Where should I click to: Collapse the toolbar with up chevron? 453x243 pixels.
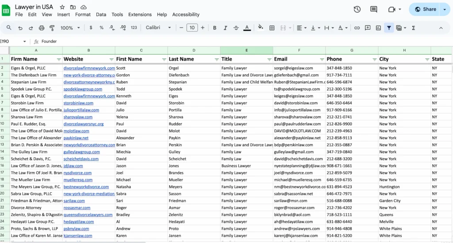441,28
